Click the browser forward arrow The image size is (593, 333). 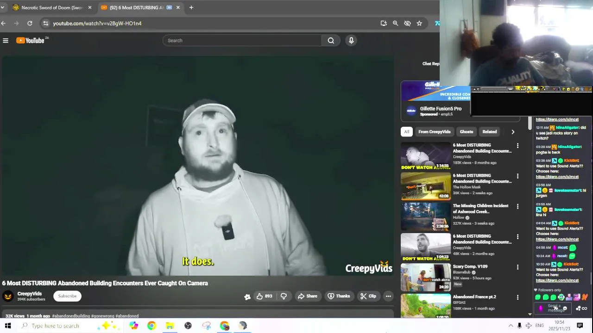pos(17,23)
